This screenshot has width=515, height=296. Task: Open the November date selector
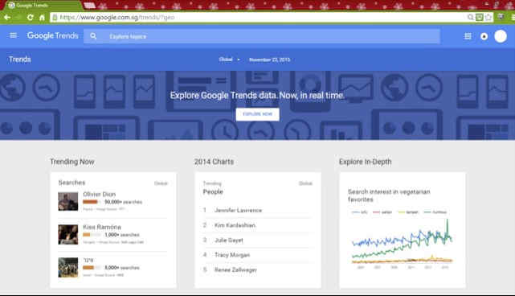(269, 60)
